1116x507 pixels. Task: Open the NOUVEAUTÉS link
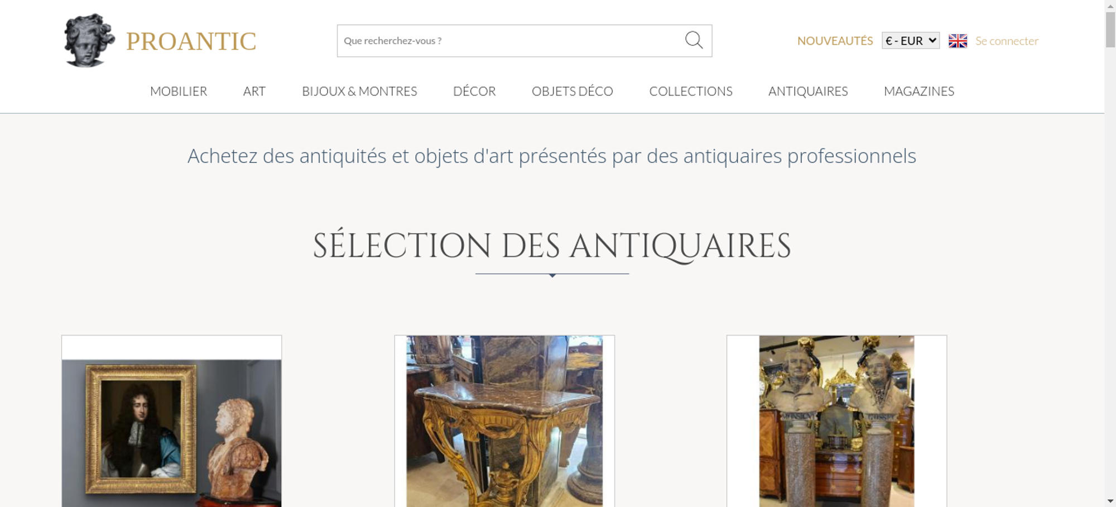click(x=835, y=41)
